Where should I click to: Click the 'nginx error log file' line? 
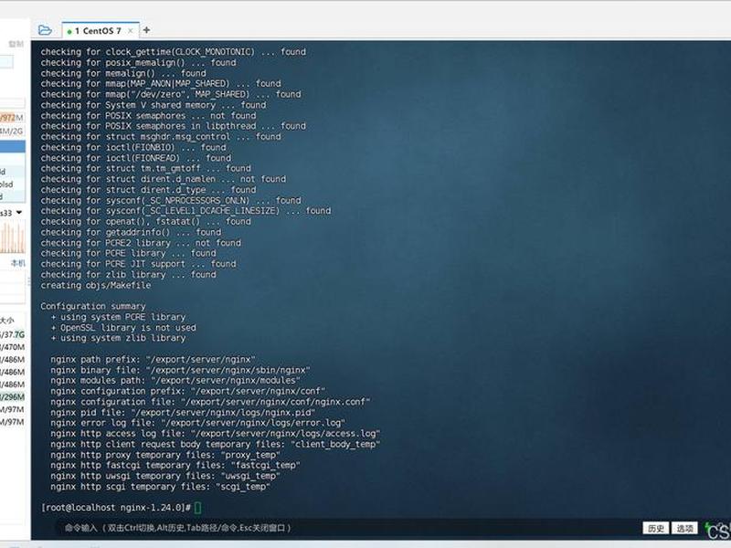coord(198,423)
